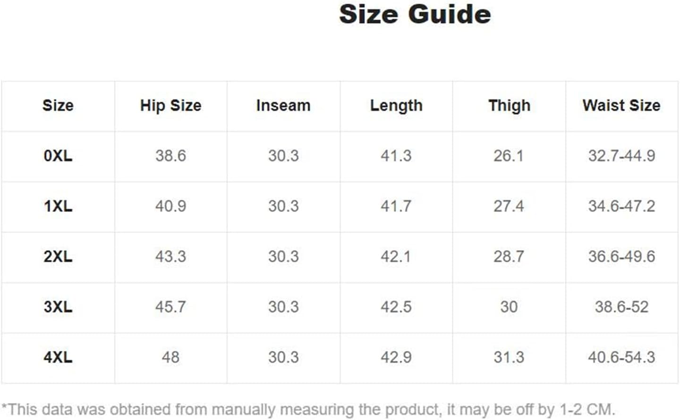Select the Hip Size column header

click(170, 106)
